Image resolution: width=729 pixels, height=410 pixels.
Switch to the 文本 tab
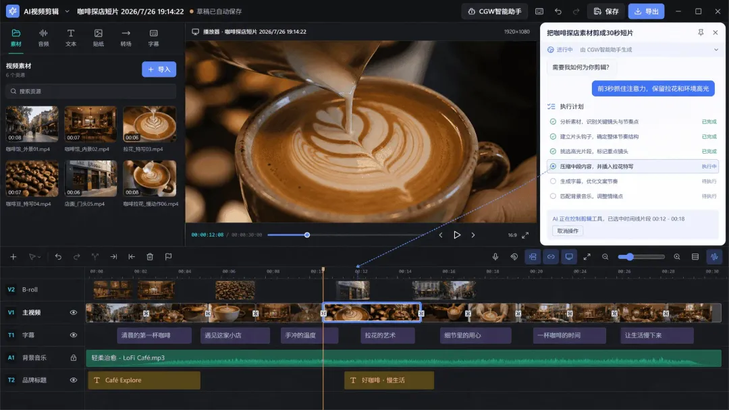[71, 38]
